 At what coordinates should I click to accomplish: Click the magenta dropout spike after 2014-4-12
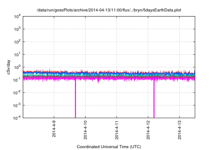point(154,99)
